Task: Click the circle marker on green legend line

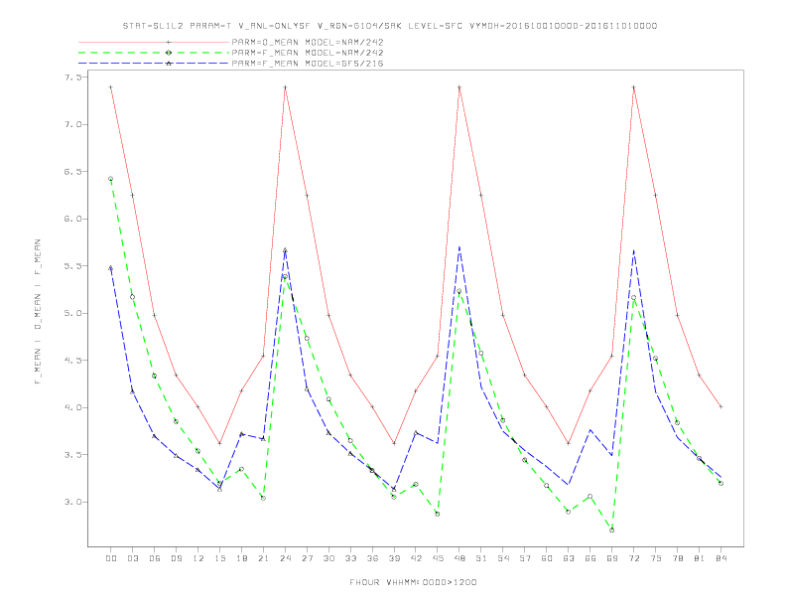Action: pyautogui.click(x=169, y=53)
